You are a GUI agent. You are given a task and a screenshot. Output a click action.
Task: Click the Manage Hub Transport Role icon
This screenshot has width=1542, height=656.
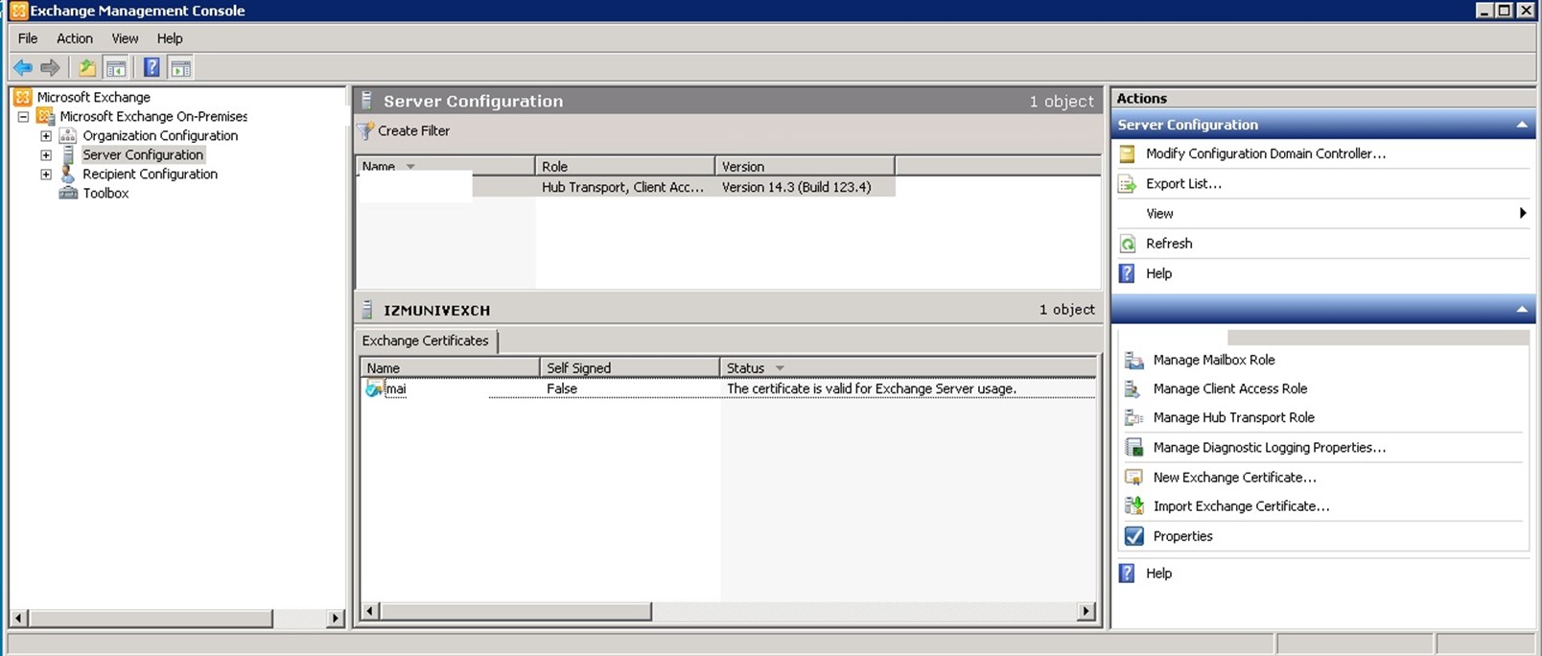click(x=1134, y=417)
